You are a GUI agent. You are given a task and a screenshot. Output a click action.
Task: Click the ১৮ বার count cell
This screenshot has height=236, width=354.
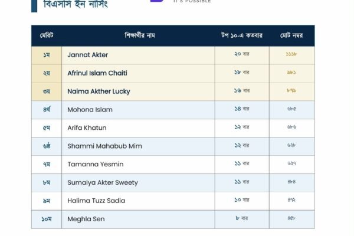pyautogui.click(x=242, y=72)
